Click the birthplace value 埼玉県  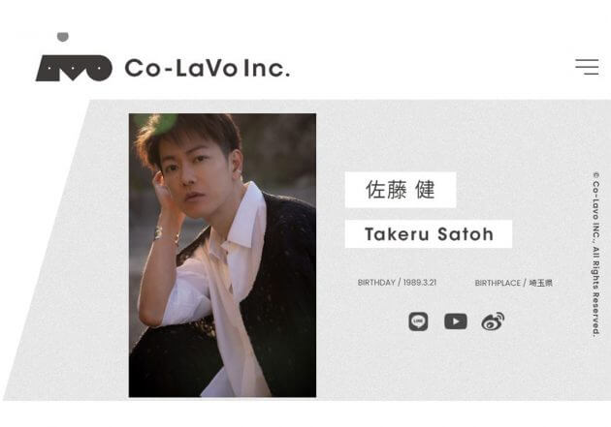[x=540, y=283]
